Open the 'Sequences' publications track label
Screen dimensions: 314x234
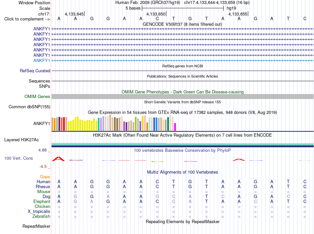pyautogui.click(x=39, y=81)
